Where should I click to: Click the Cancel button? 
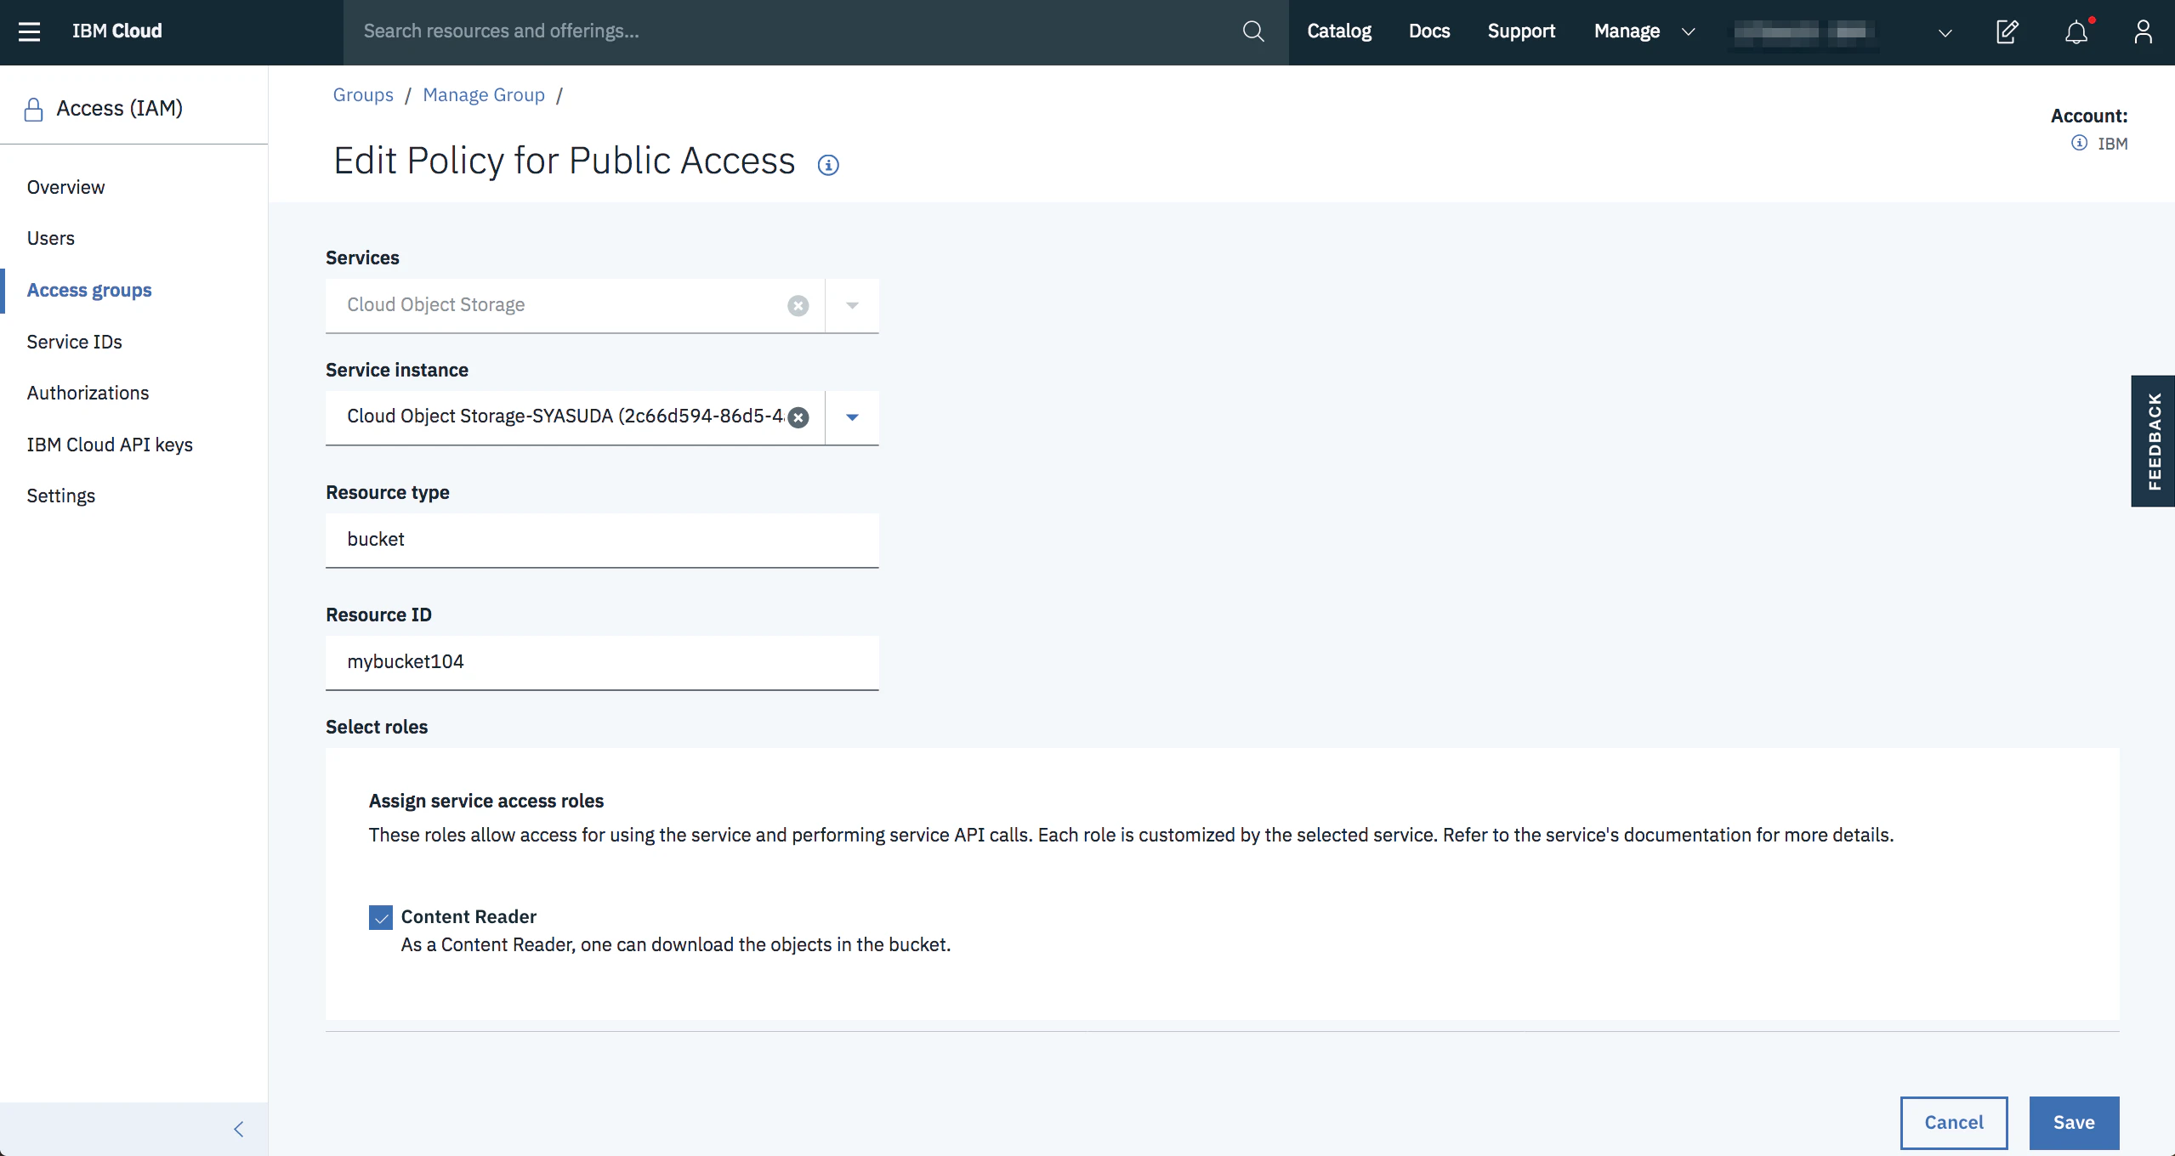tap(1954, 1123)
